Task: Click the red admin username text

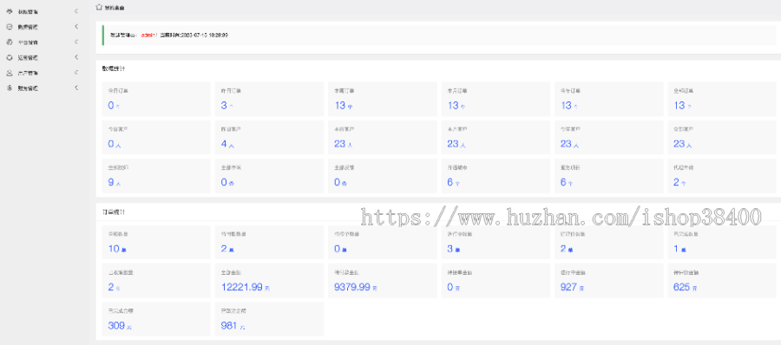Action: [148, 36]
